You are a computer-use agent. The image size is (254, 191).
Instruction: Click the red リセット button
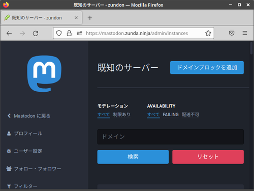pyautogui.click(x=208, y=157)
